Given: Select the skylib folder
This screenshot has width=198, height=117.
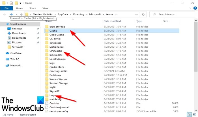Looking at the screenshot, I should pos(53,87).
